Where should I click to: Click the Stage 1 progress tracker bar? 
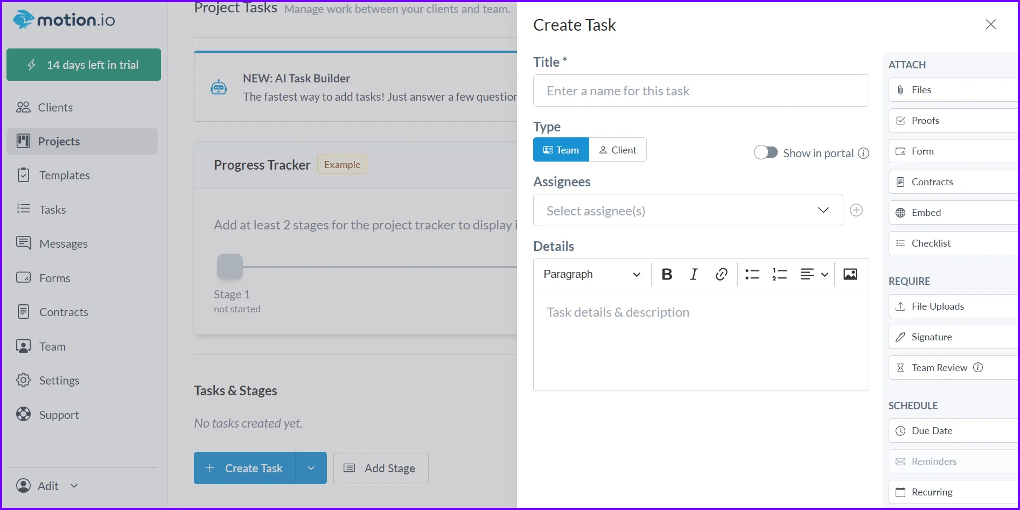pos(229,266)
